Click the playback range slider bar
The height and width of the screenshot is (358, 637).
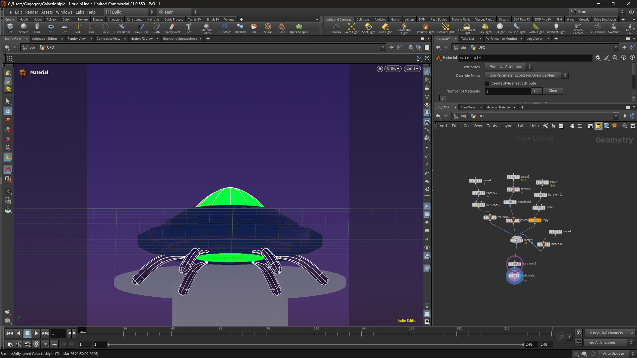[x=316, y=344]
